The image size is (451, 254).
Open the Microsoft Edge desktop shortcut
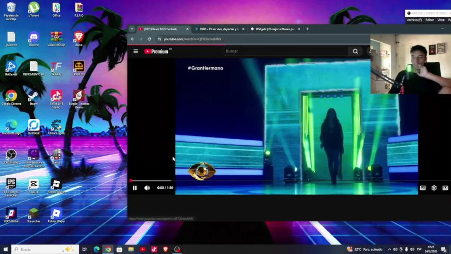coord(11,127)
